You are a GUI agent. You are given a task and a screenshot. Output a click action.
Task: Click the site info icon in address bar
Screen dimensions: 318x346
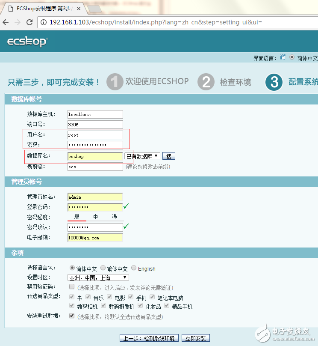(44, 22)
